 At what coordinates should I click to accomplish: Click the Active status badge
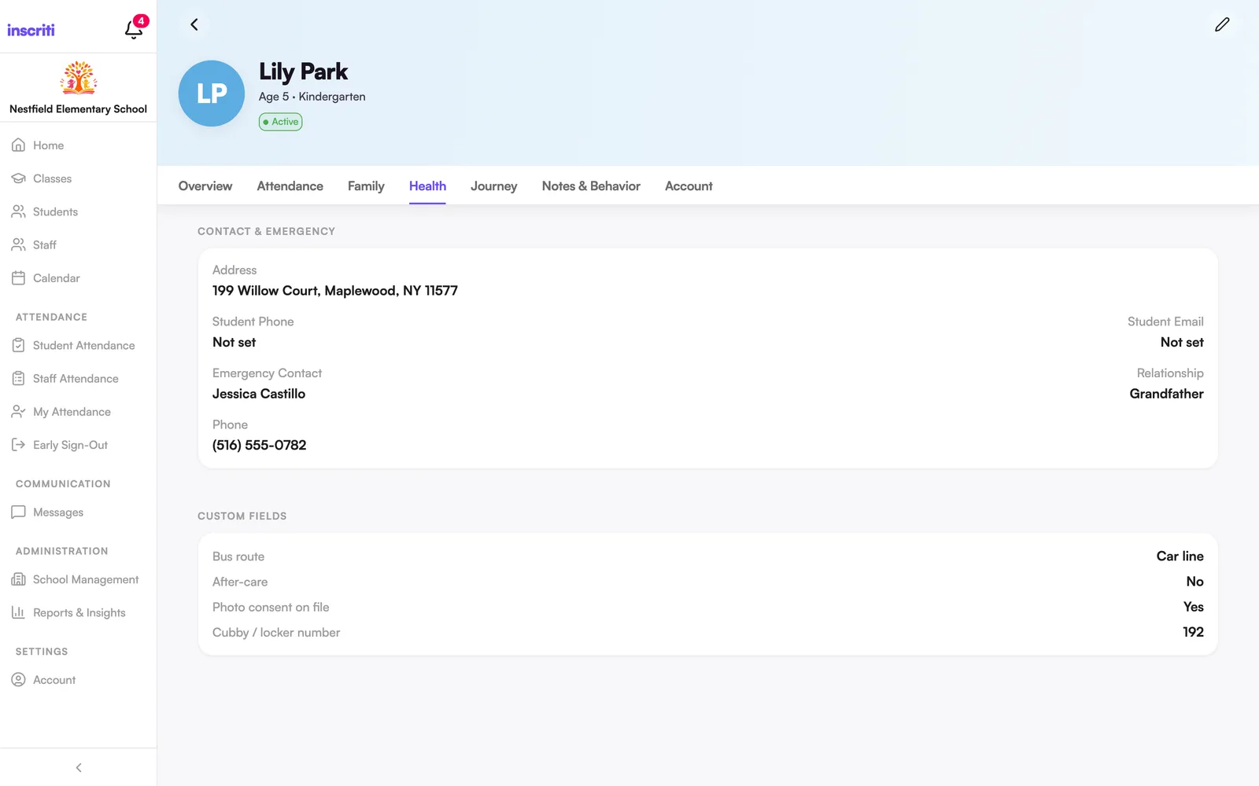(281, 122)
